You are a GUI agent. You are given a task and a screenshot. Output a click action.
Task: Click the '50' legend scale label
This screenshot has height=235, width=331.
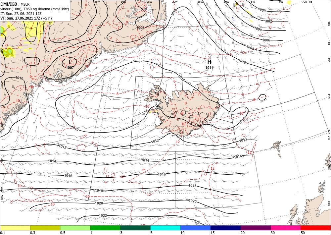pos(303,233)
